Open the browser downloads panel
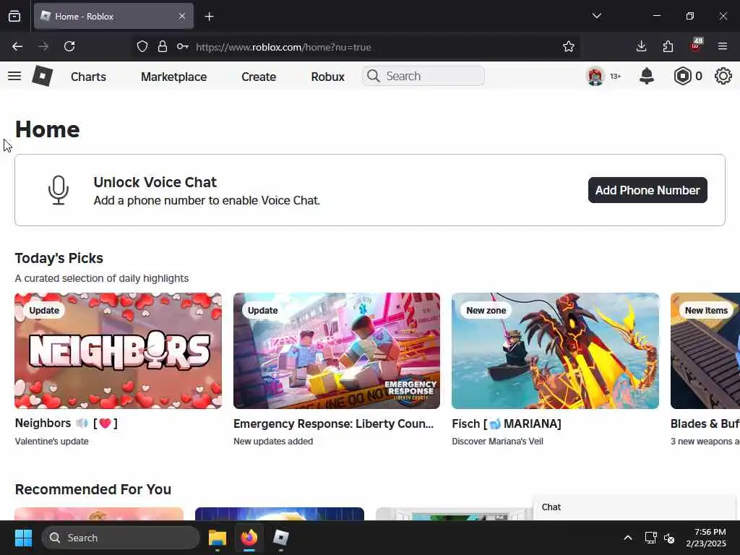 tap(641, 46)
